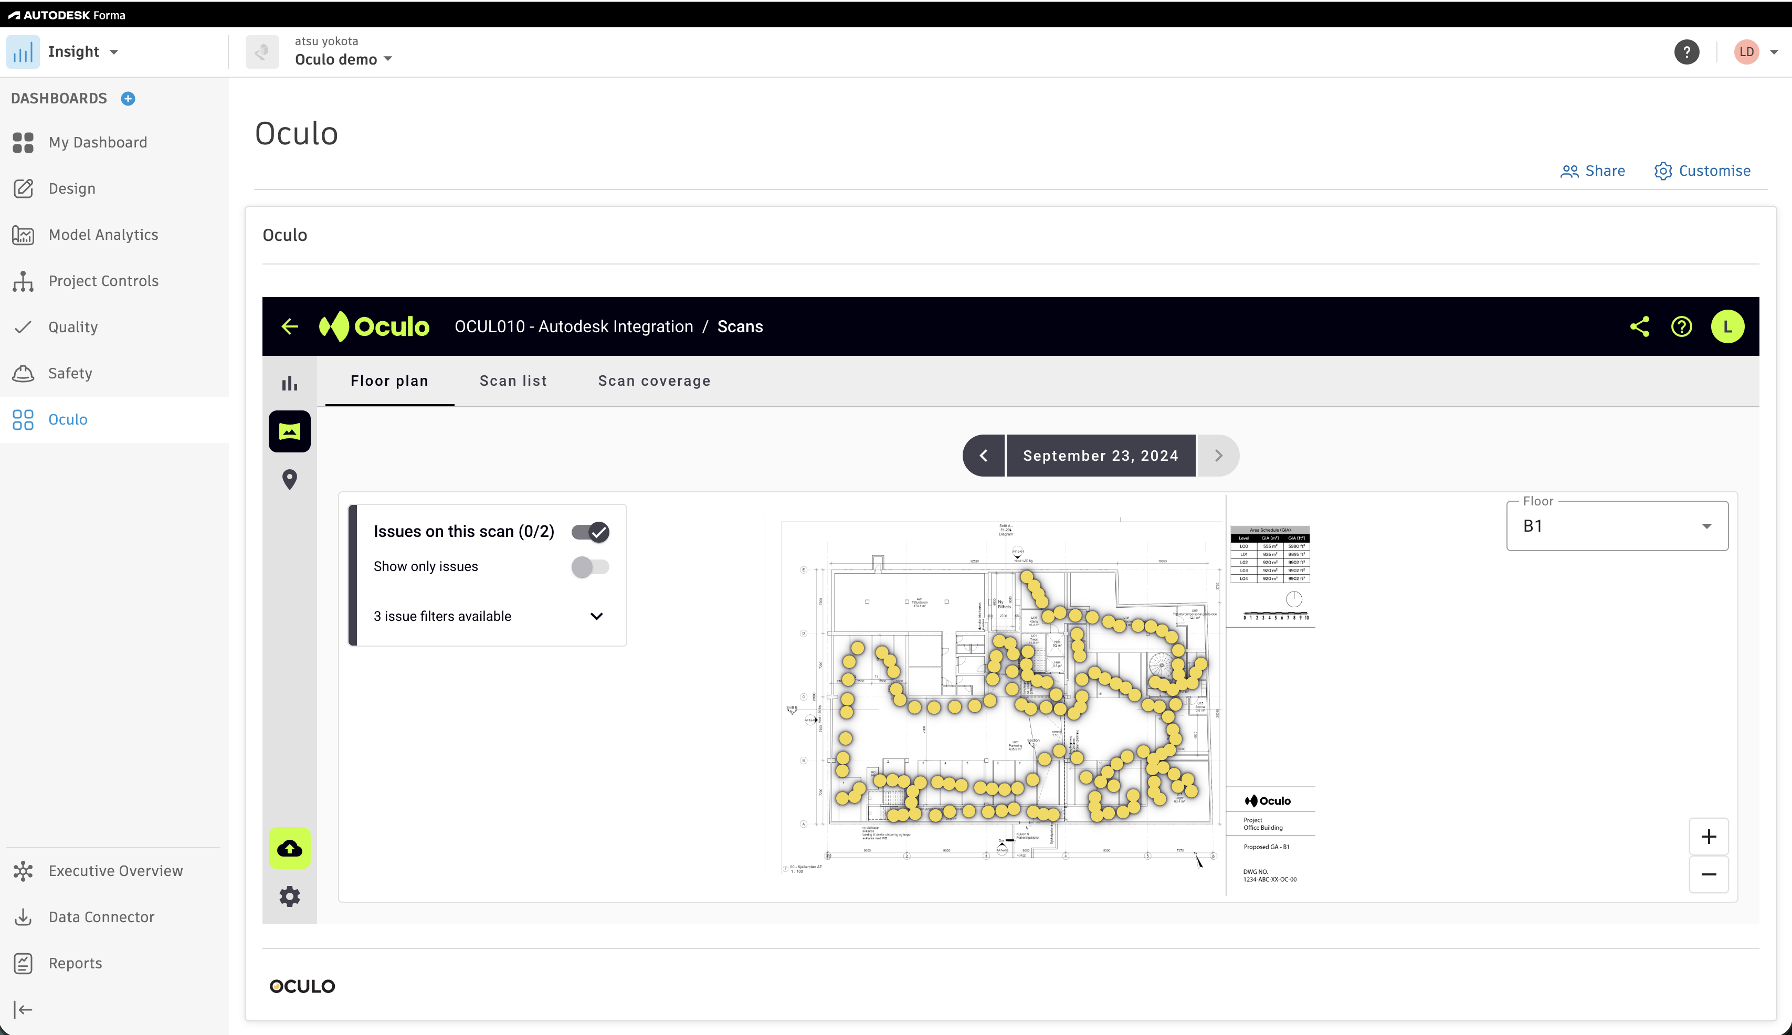Image resolution: width=1792 pixels, height=1035 pixels.
Task: Click the green share icon
Action: 1639,326
